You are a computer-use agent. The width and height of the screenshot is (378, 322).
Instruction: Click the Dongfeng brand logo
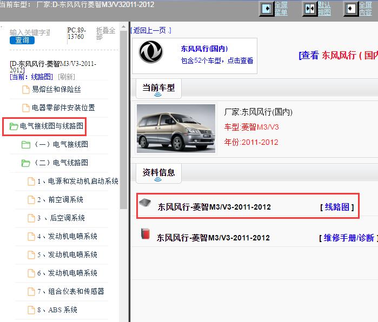[x=151, y=52]
